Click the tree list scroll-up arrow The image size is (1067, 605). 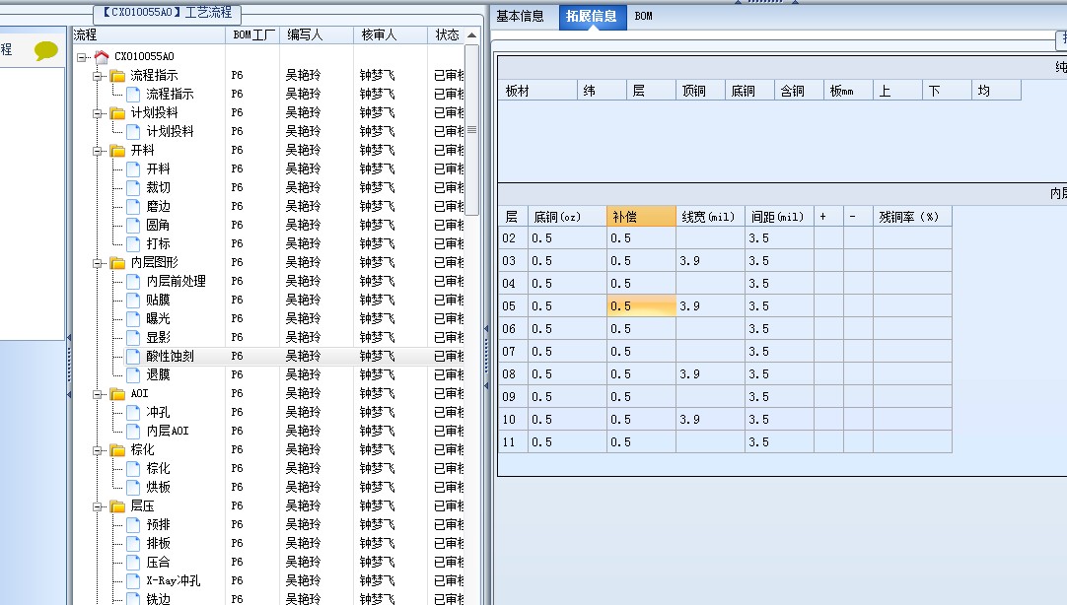(x=471, y=35)
